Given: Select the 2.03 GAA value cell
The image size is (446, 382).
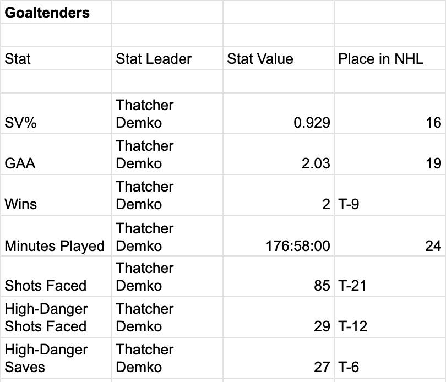Looking at the screenshot, I should (x=316, y=163).
